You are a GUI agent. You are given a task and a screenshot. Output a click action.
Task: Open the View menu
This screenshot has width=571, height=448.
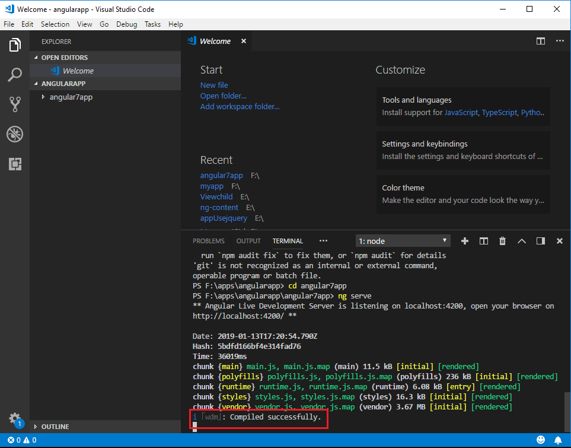84,24
